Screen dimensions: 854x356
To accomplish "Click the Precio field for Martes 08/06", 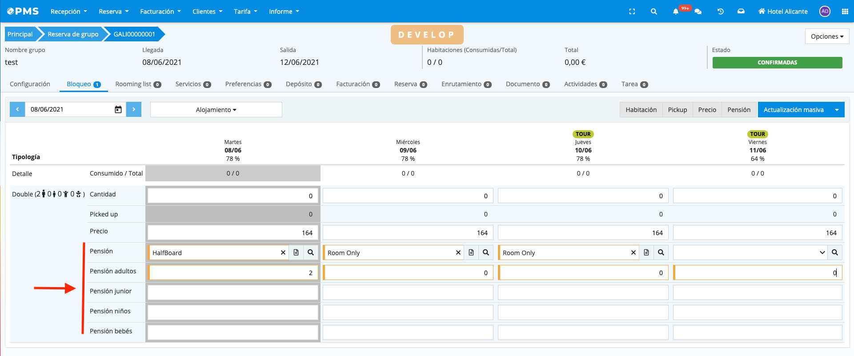I will (x=233, y=232).
